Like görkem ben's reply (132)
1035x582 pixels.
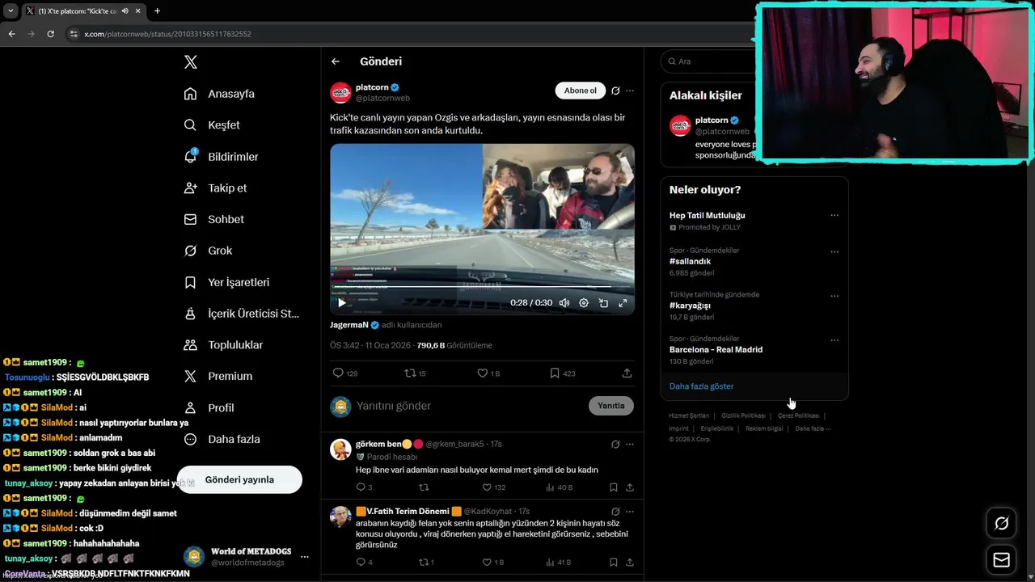point(493,487)
